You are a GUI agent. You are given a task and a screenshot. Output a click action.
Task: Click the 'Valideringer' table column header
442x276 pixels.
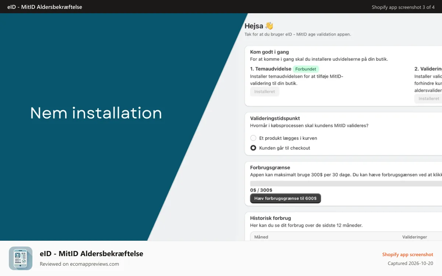414,237
